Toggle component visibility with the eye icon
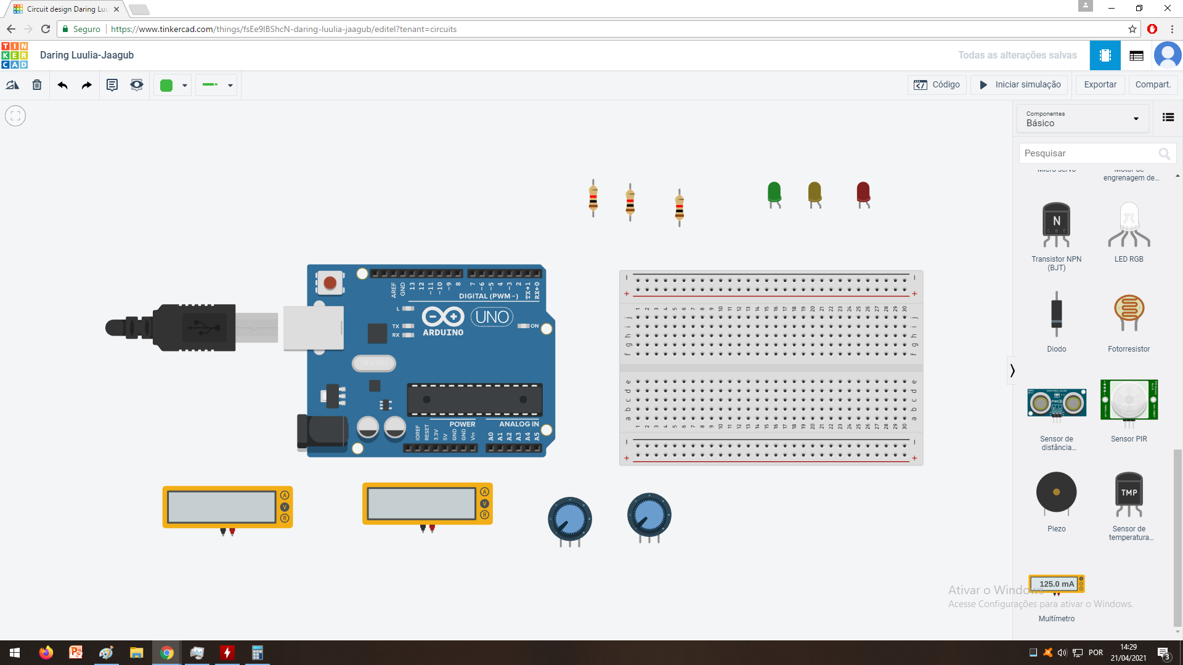Image resolution: width=1183 pixels, height=665 pixels. [136, 85]
